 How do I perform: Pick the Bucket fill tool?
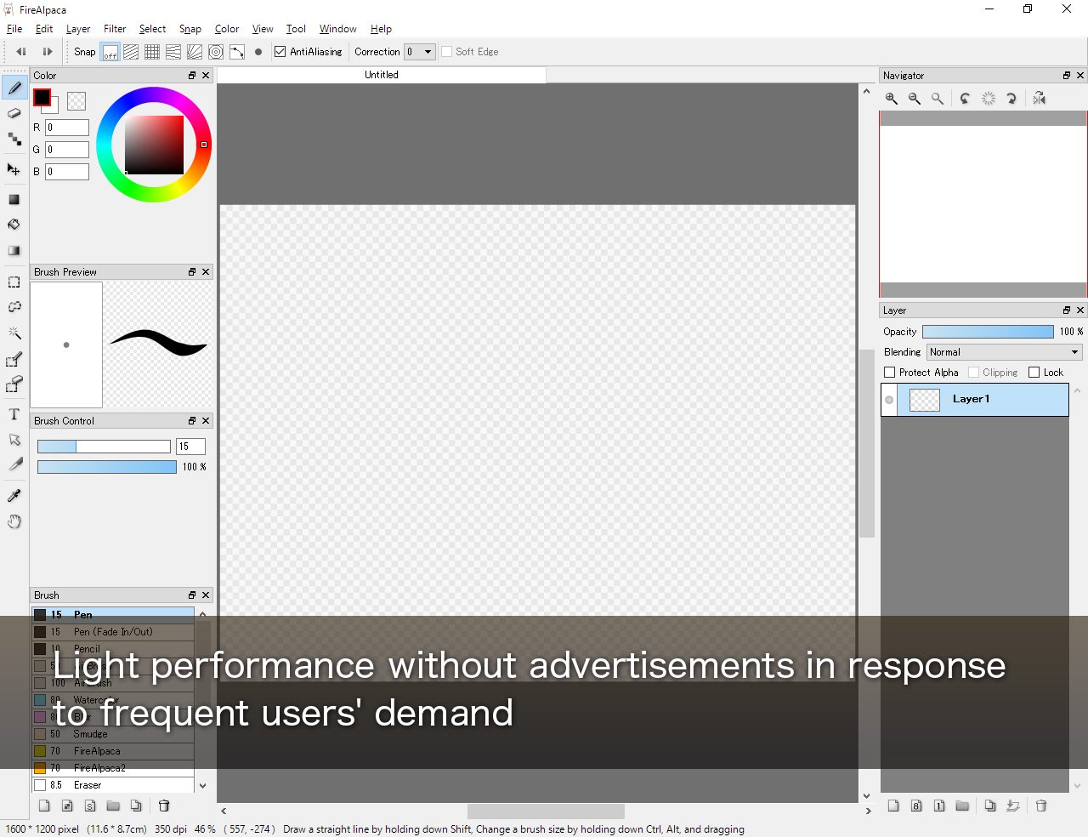coord(14,225)
